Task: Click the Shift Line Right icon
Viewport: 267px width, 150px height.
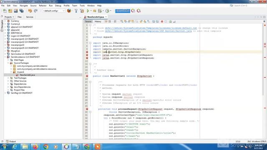Action: [x=157, y=21]
